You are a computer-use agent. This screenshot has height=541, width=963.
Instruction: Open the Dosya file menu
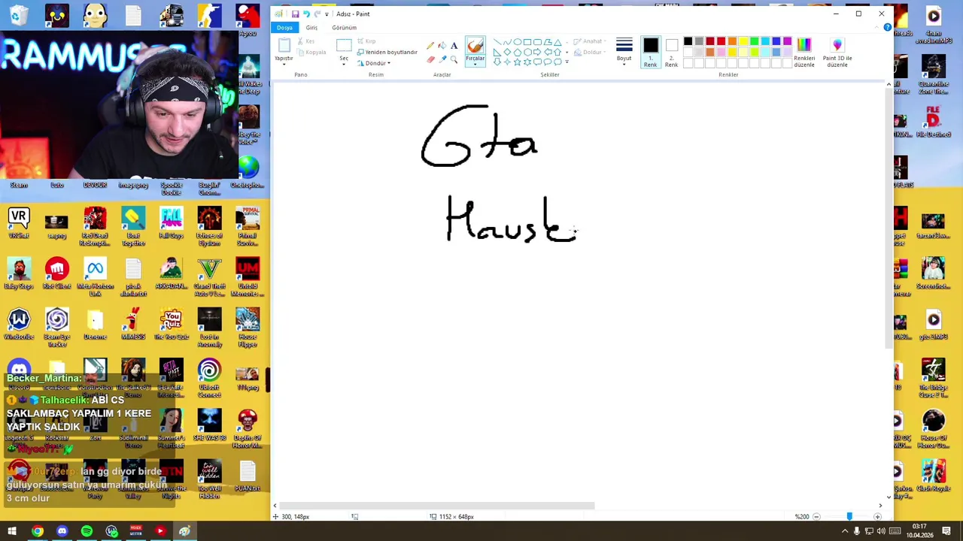click(x=284, y=27)
